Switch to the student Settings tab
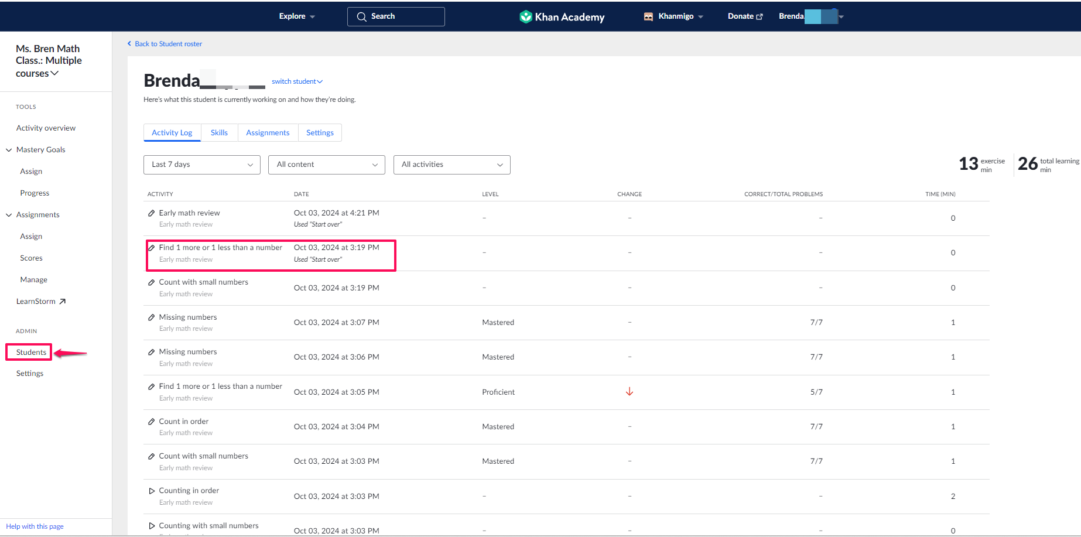This screenshot has width=1081, height=537. click(x=320, y=133)
